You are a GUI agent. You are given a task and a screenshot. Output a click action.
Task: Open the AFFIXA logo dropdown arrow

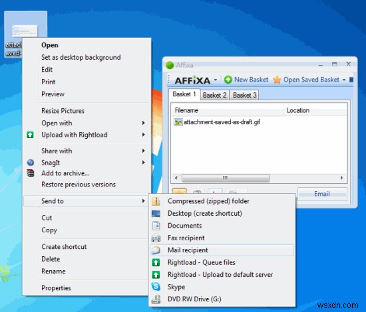coord(216,80)
